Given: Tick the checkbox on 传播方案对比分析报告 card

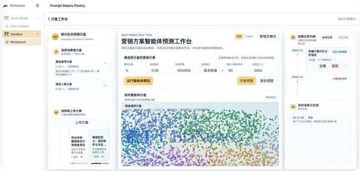Looking at the screenshot, I should click(345, 66).
